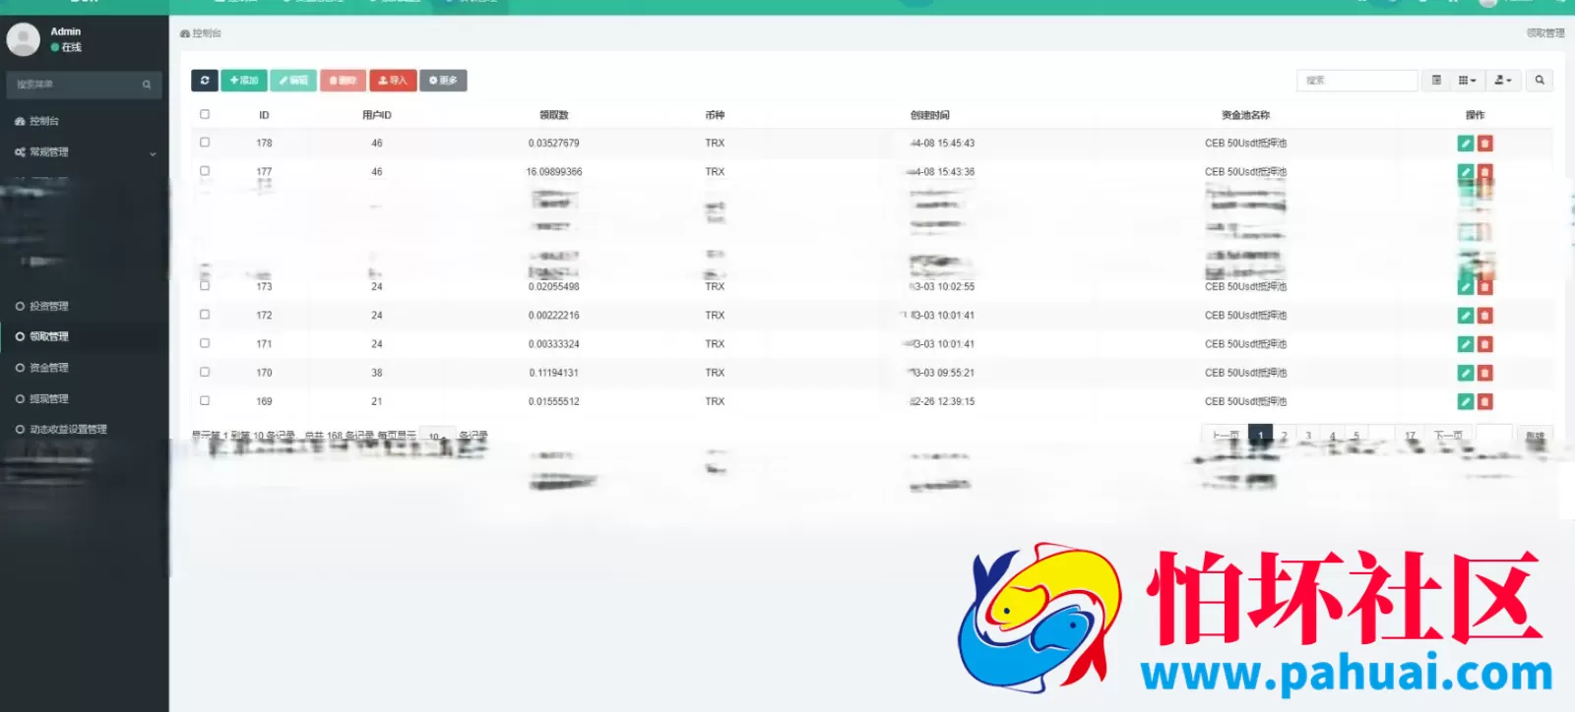Toggle the select-all checkbox in table header
Viewport: 1575px width, 712px height.
[205, 114]
